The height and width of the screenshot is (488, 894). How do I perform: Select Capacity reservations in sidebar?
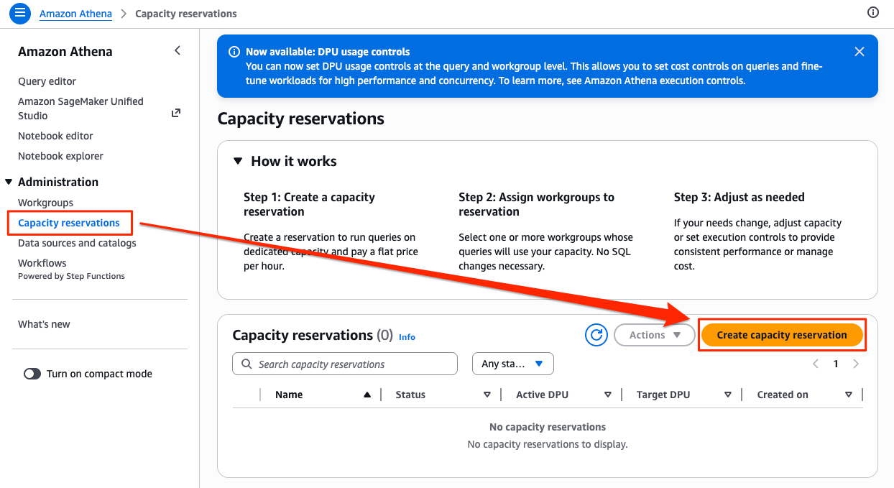[x=69, y=223]
